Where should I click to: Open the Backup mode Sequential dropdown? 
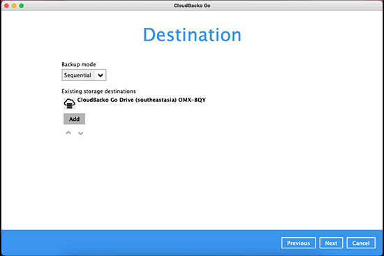pos(84,75)
